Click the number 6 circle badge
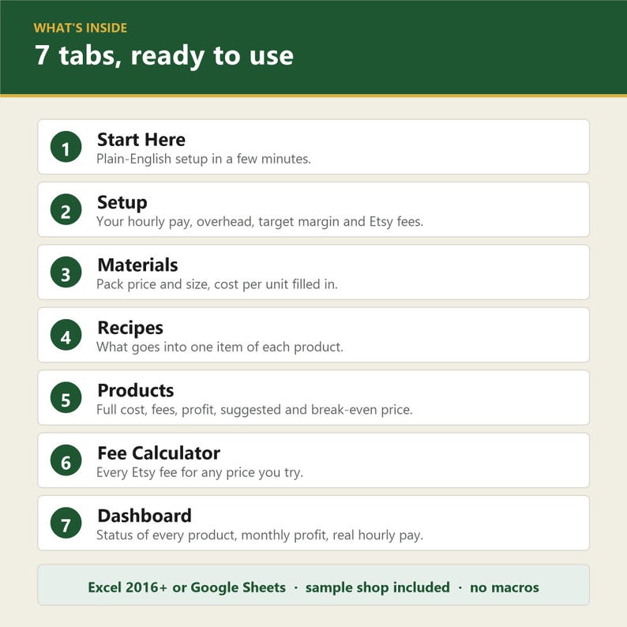 click(x=66, y=460)
